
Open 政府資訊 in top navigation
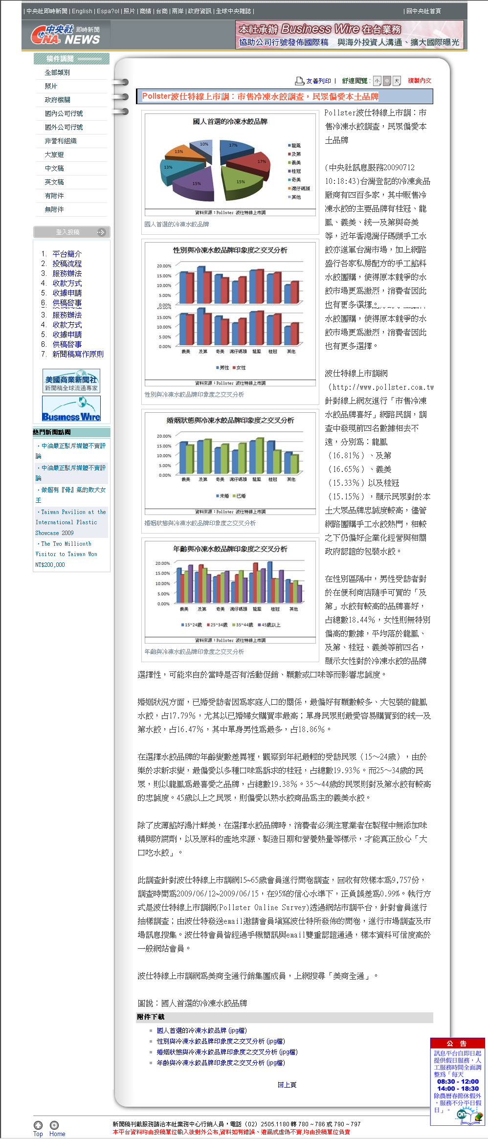[200, 11]
